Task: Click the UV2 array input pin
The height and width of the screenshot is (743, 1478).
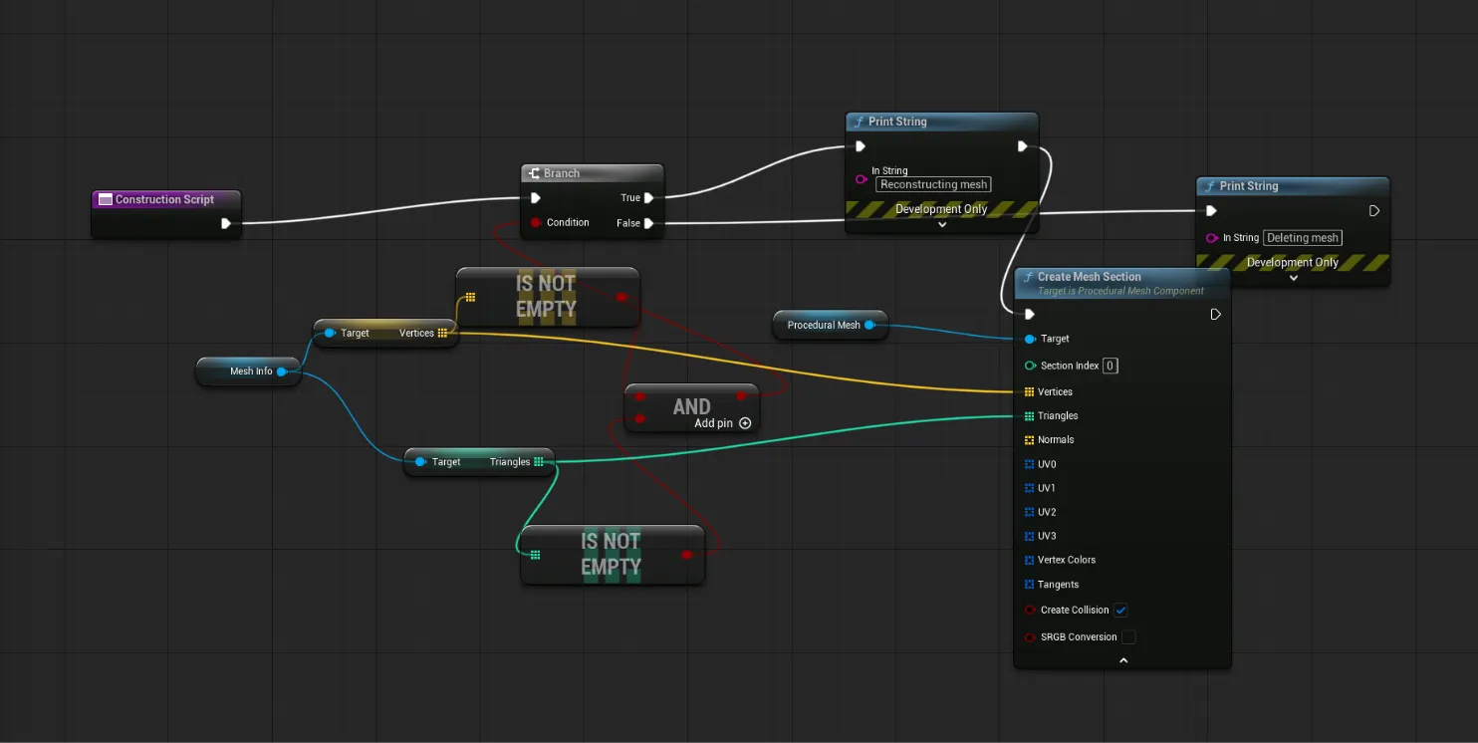Action: [x=1030, y=512]
